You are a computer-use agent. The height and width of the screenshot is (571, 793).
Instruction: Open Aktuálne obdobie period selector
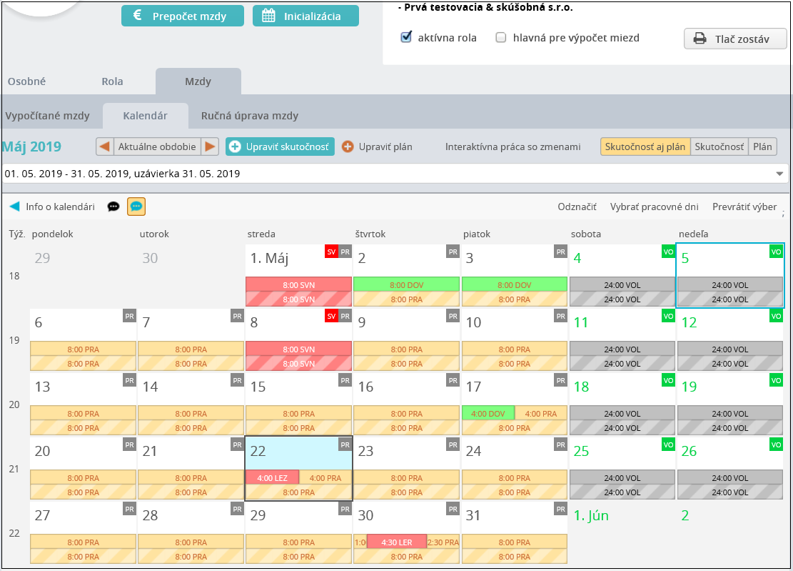click(157, 147)
